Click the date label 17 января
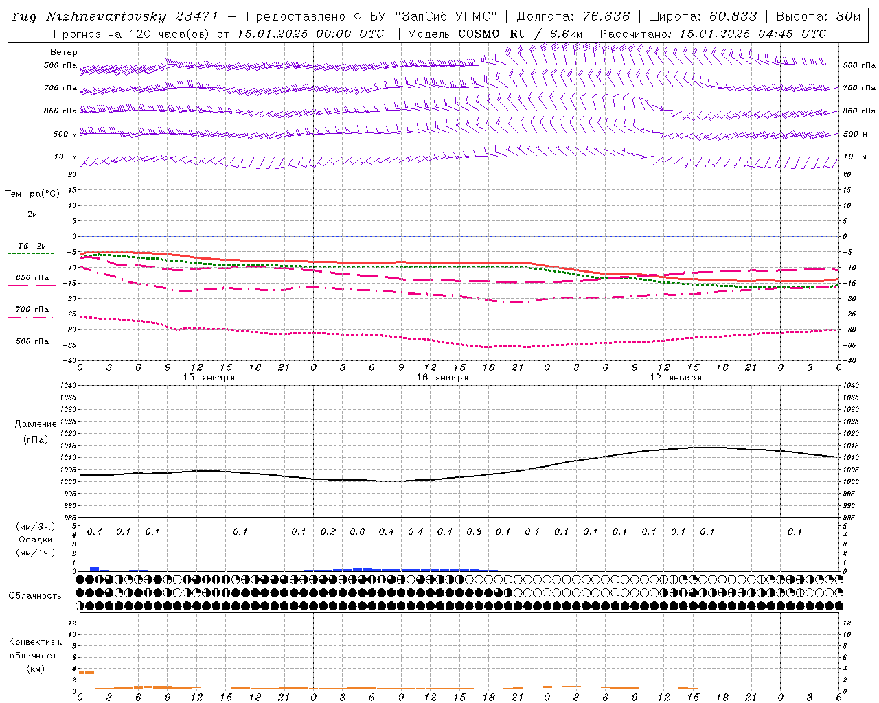 [x=676, y=378]
